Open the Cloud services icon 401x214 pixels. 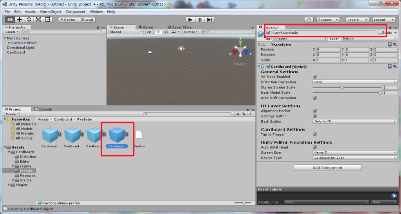click(x=309, y=20)
